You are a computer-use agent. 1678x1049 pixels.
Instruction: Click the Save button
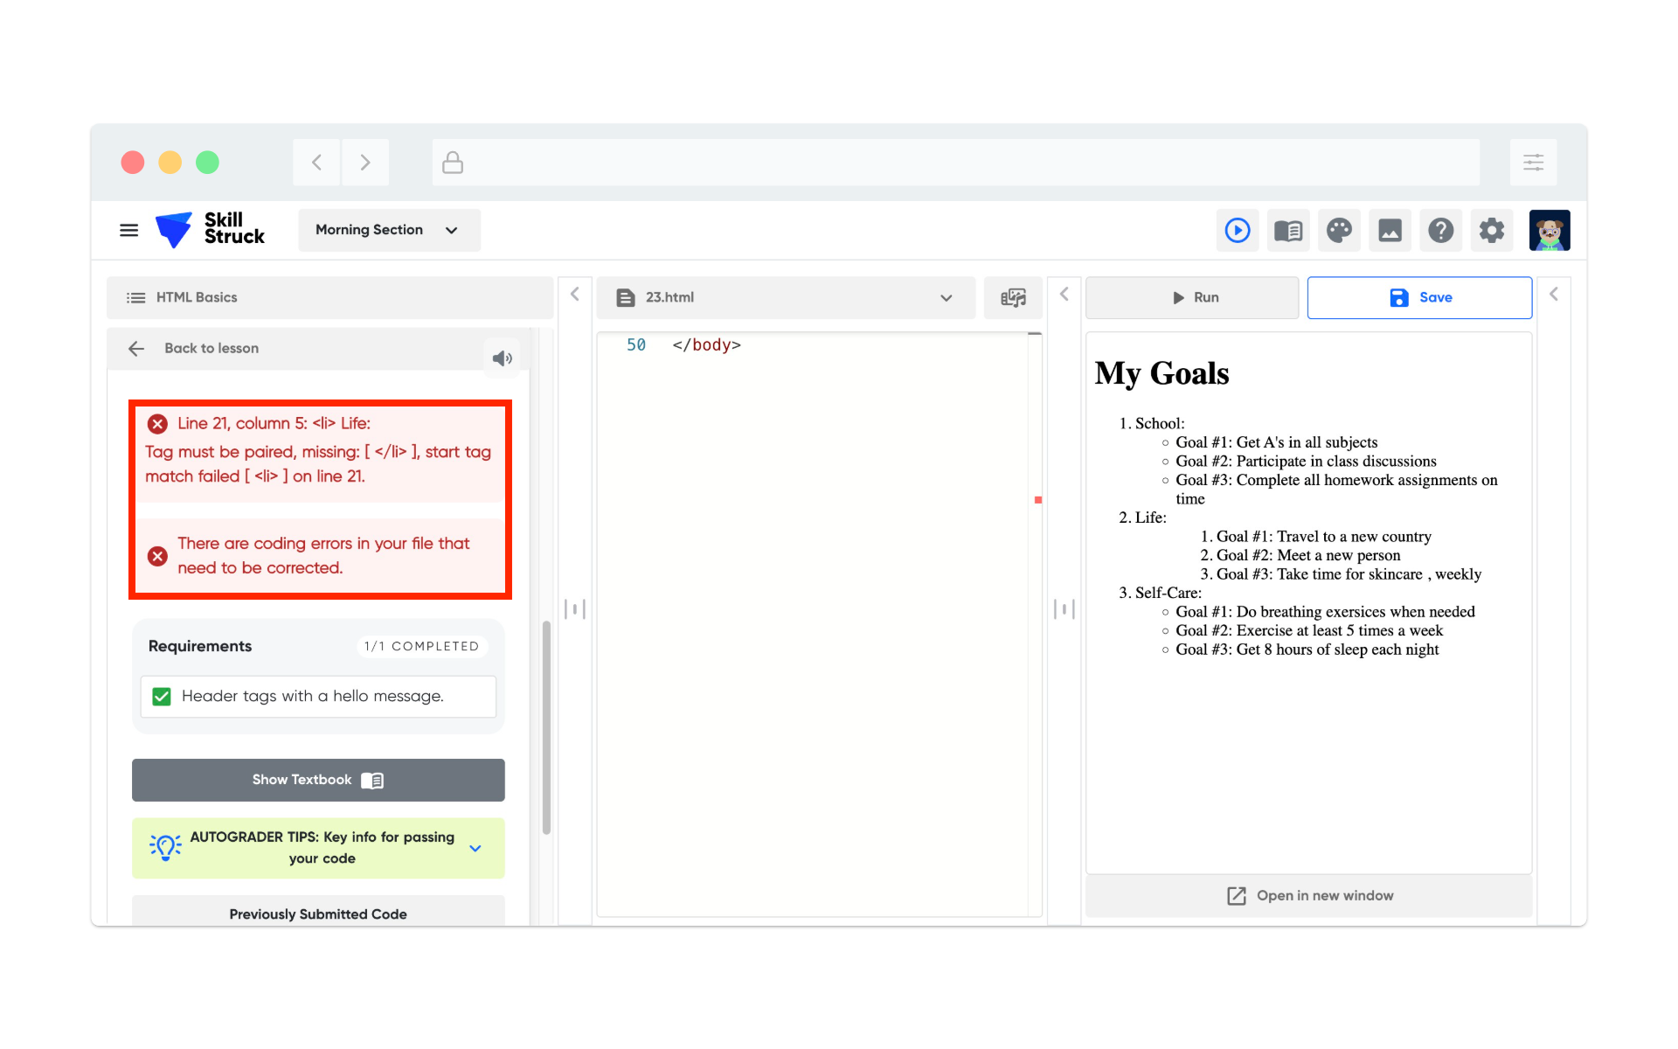coord(1419,298)
